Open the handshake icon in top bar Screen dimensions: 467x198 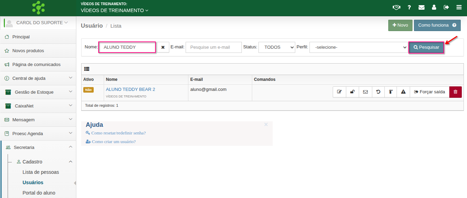(x=396, y=7)
